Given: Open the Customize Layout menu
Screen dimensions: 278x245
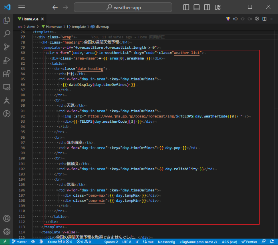Looking at the screenshot, I should (x=218, y=7).
